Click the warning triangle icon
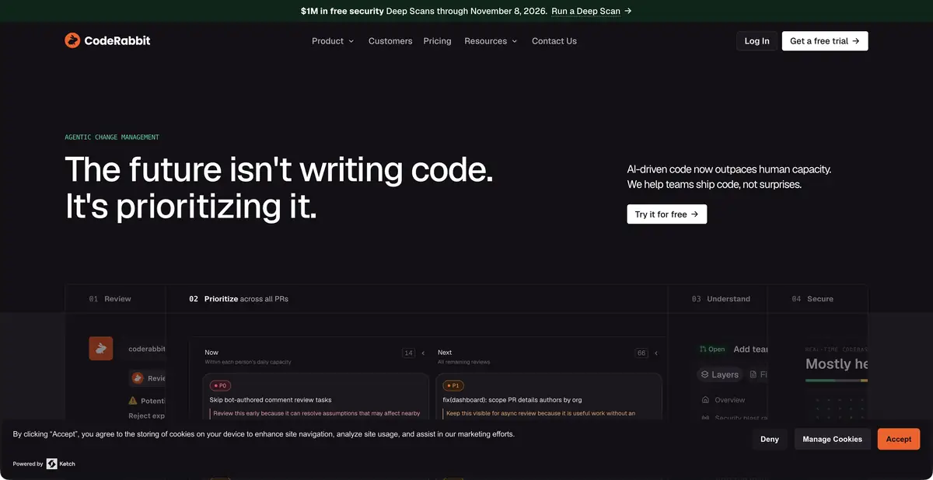933x480 pixels. 133,401
